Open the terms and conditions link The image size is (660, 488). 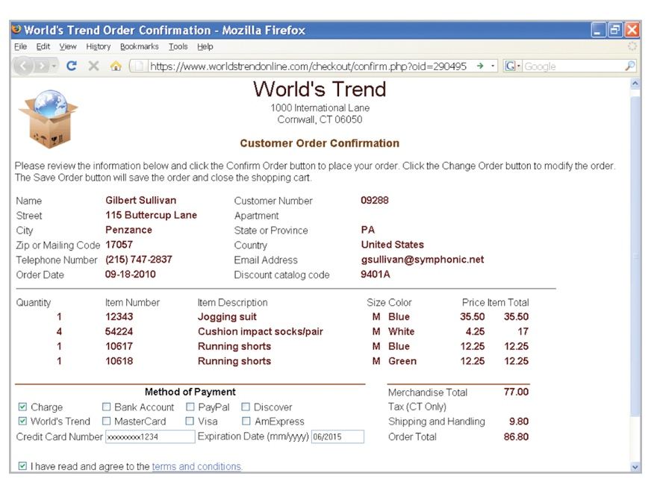point(196,467)
